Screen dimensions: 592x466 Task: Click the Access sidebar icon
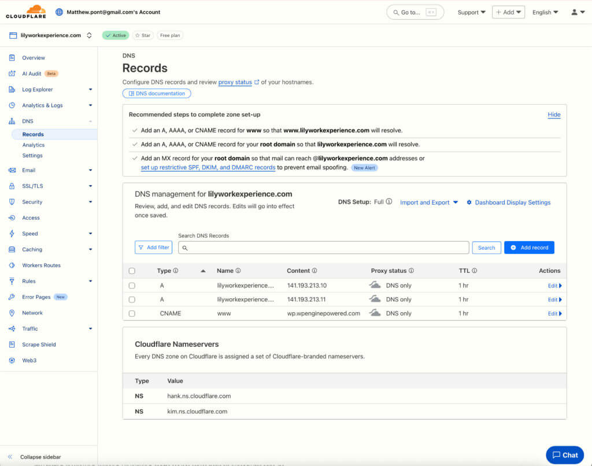tap(12, 218)
